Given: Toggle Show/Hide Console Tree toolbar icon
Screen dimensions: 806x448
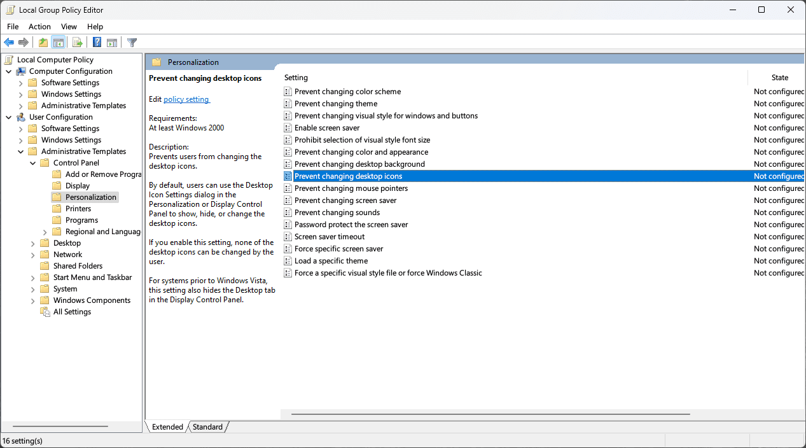Looking at the screenshot, I should click(x=58, y=43).
